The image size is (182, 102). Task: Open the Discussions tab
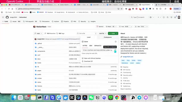(x=44, y=22)
